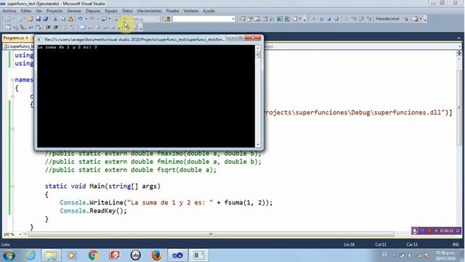Click the Undo arrow icon

(80, 19)
